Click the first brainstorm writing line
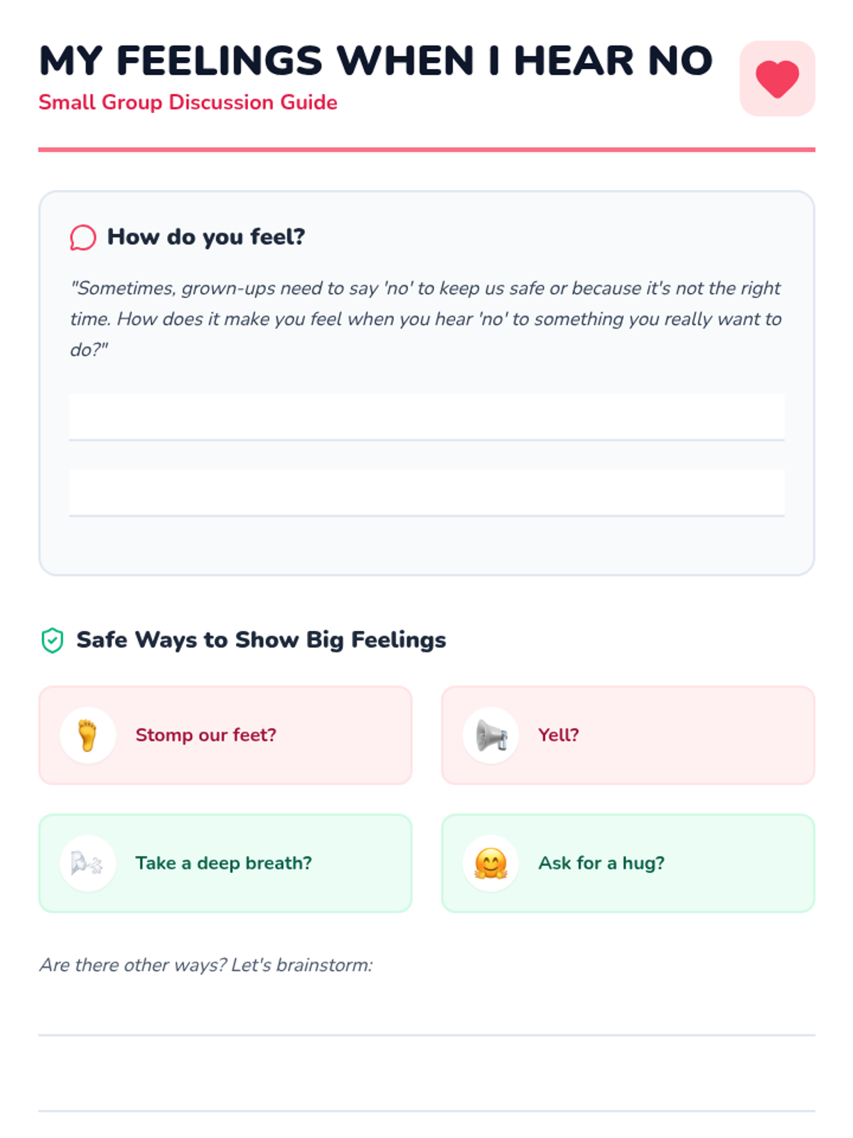 (x=426, y=1014)
